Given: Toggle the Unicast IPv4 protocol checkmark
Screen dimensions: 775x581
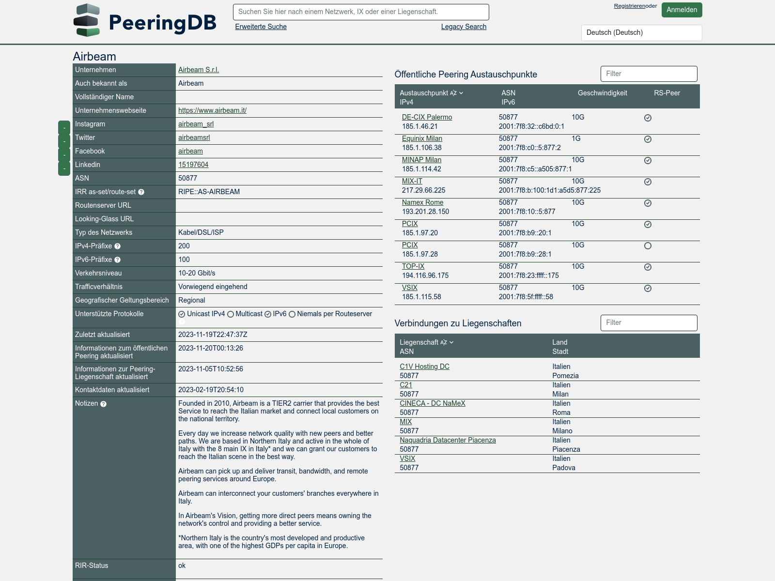Looking at the screenshot, I should click(182, 314).
